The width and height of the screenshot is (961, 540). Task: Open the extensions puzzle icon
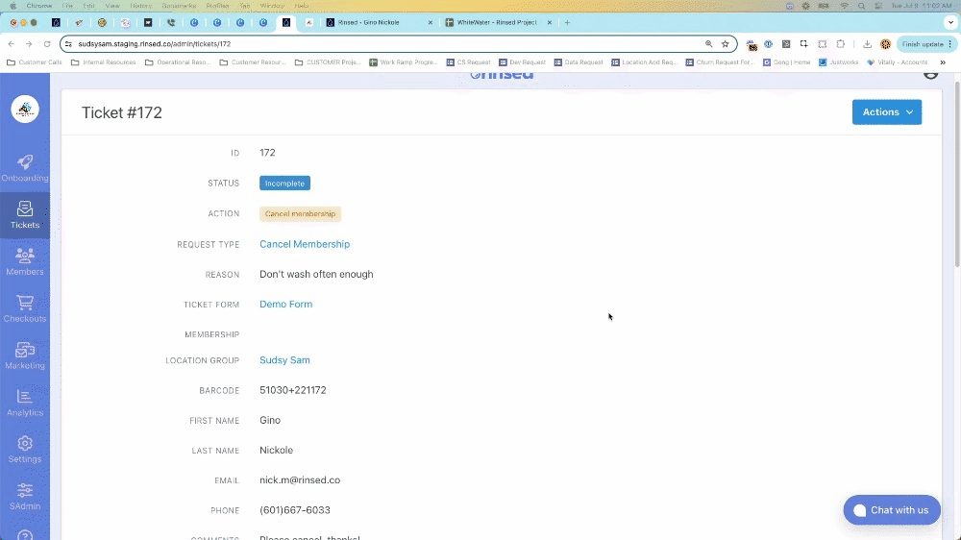point(840,44)
